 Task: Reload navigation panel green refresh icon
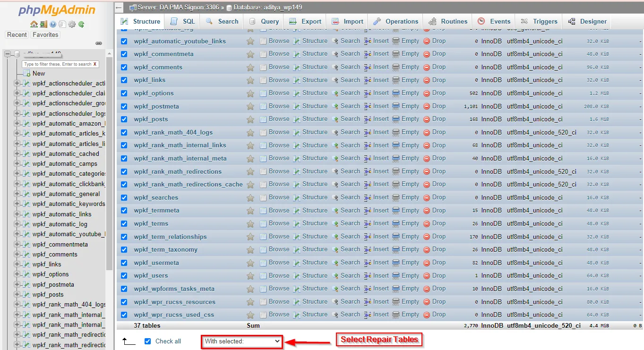[81, 24]
